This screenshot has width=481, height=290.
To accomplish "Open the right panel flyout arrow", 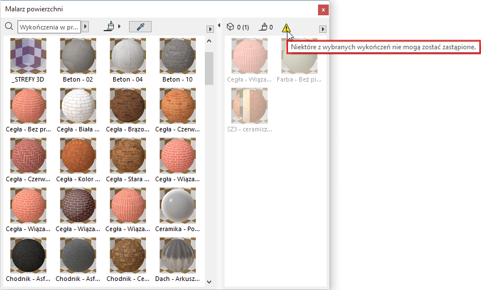I will tap(323, 29).
